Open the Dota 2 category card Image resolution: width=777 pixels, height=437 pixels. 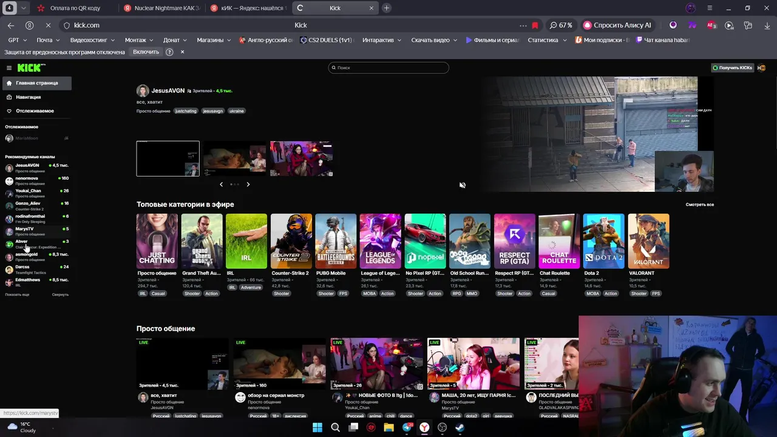pyautogui.click(x=603, y=241)
